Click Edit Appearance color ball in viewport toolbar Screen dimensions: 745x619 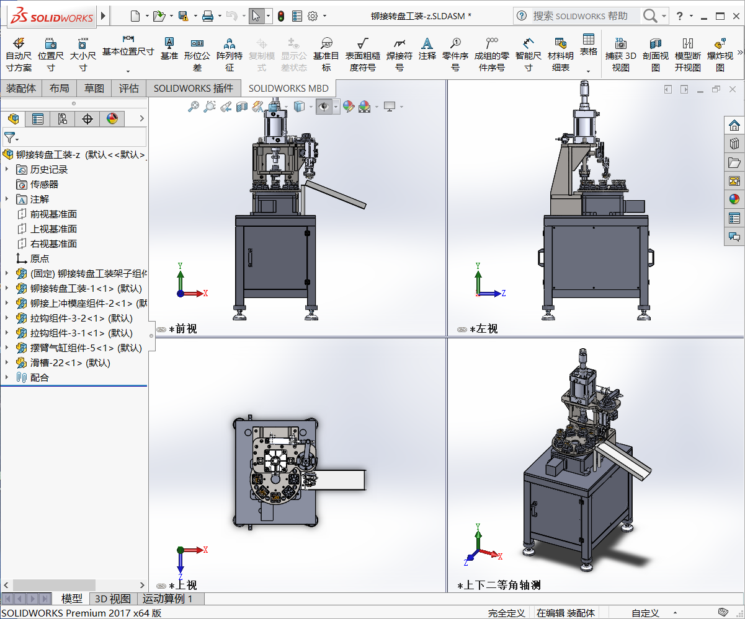pos(349,107)
